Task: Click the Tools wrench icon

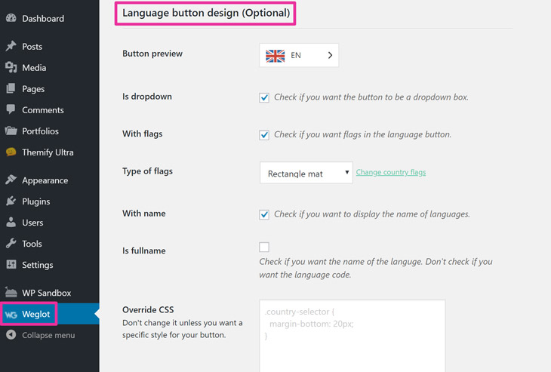Action: (11, 243)
